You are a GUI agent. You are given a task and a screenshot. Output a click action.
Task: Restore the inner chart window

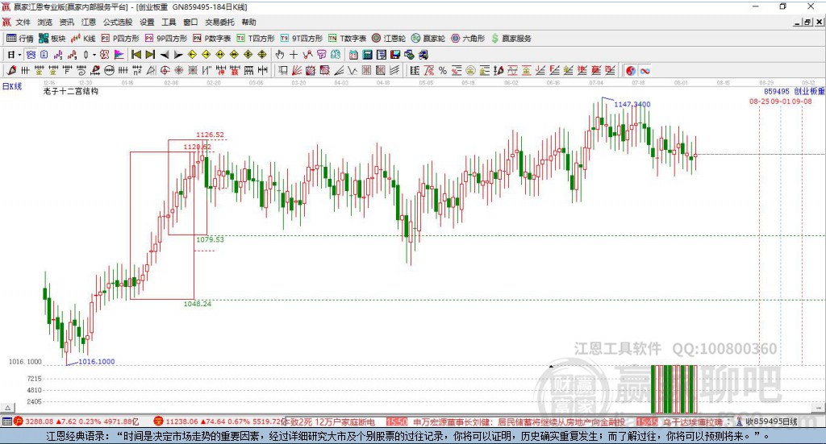point(808,23)
